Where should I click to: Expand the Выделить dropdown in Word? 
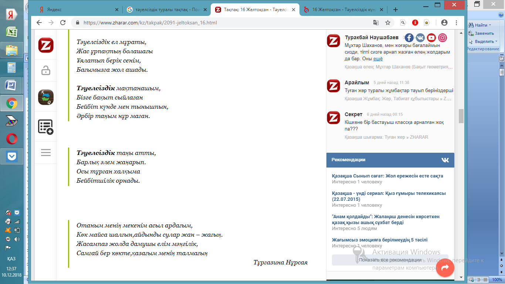pos(497,41)
